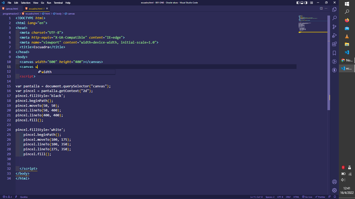Click the Split Editor Right icon
Screen dimensions: 355x199
click(x=321, y=8)
